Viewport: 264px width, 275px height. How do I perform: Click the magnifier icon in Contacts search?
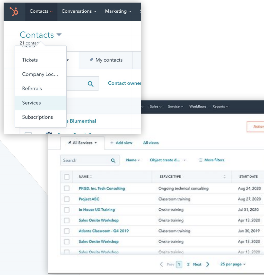coord(91,84)
